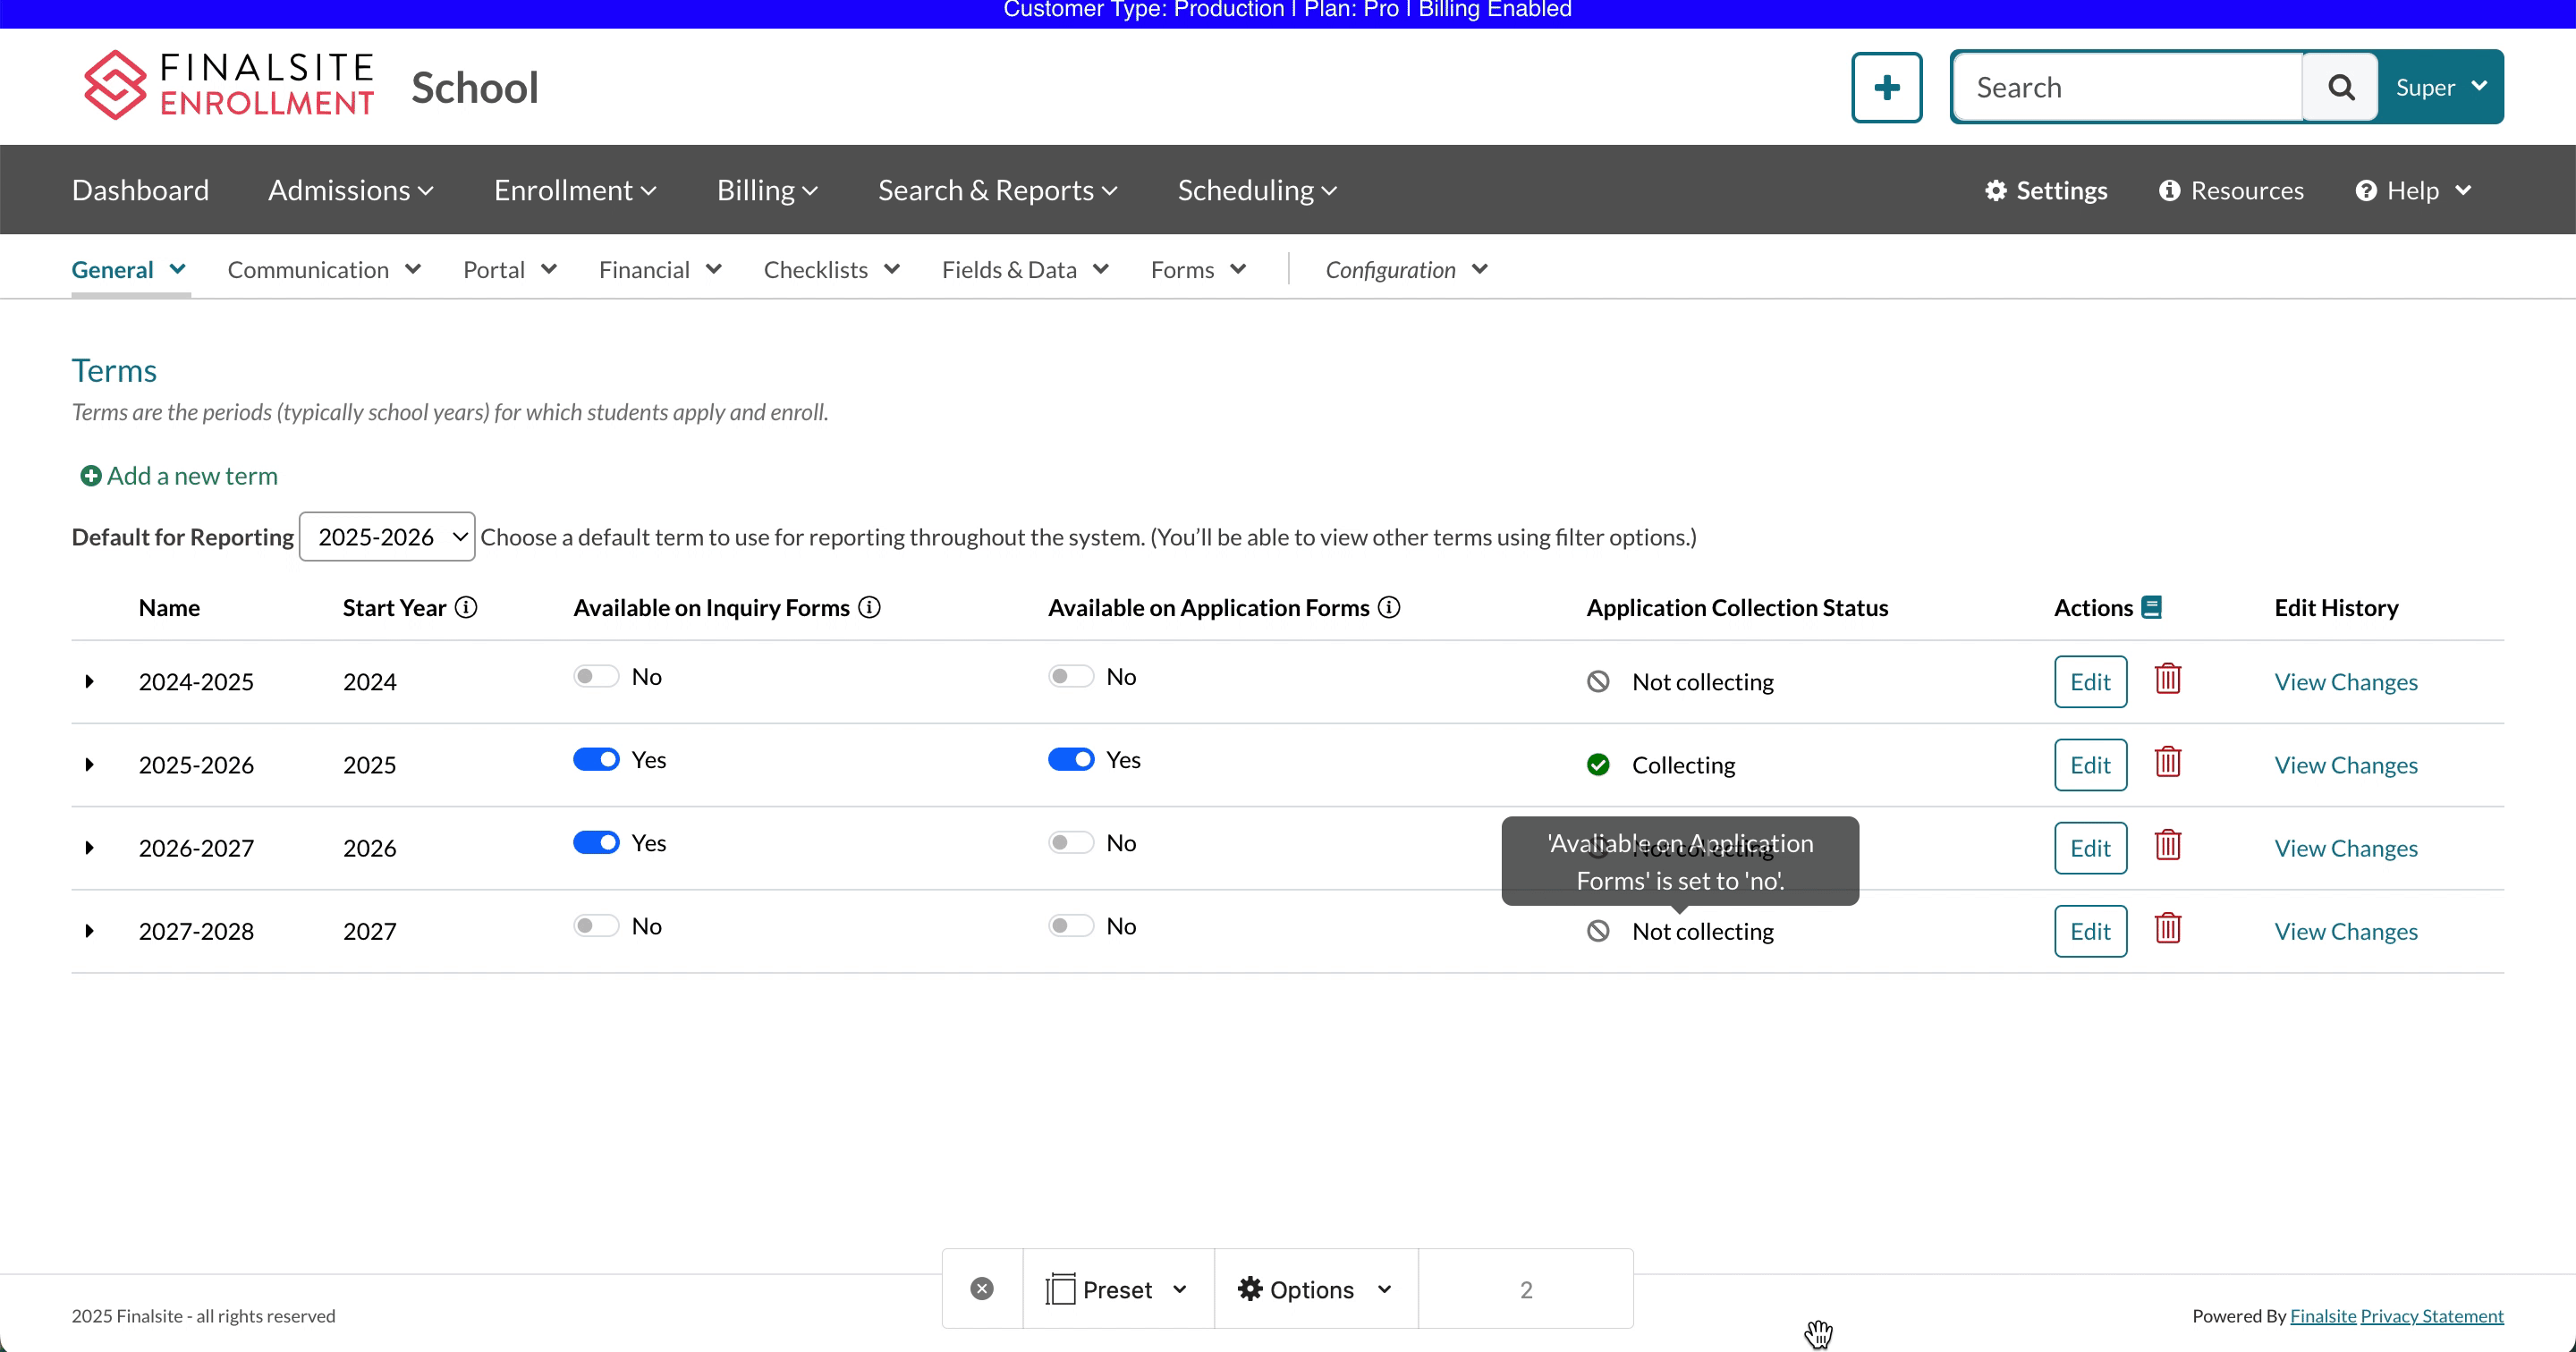The height and width of the screenshot is (1352, 2576).
Task: Click into the Search input field
Action: coord(2125,88)
